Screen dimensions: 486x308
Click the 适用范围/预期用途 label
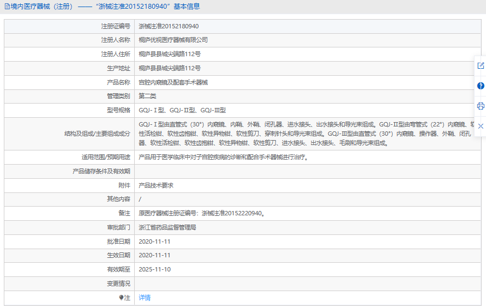click(x=106, y=158)
